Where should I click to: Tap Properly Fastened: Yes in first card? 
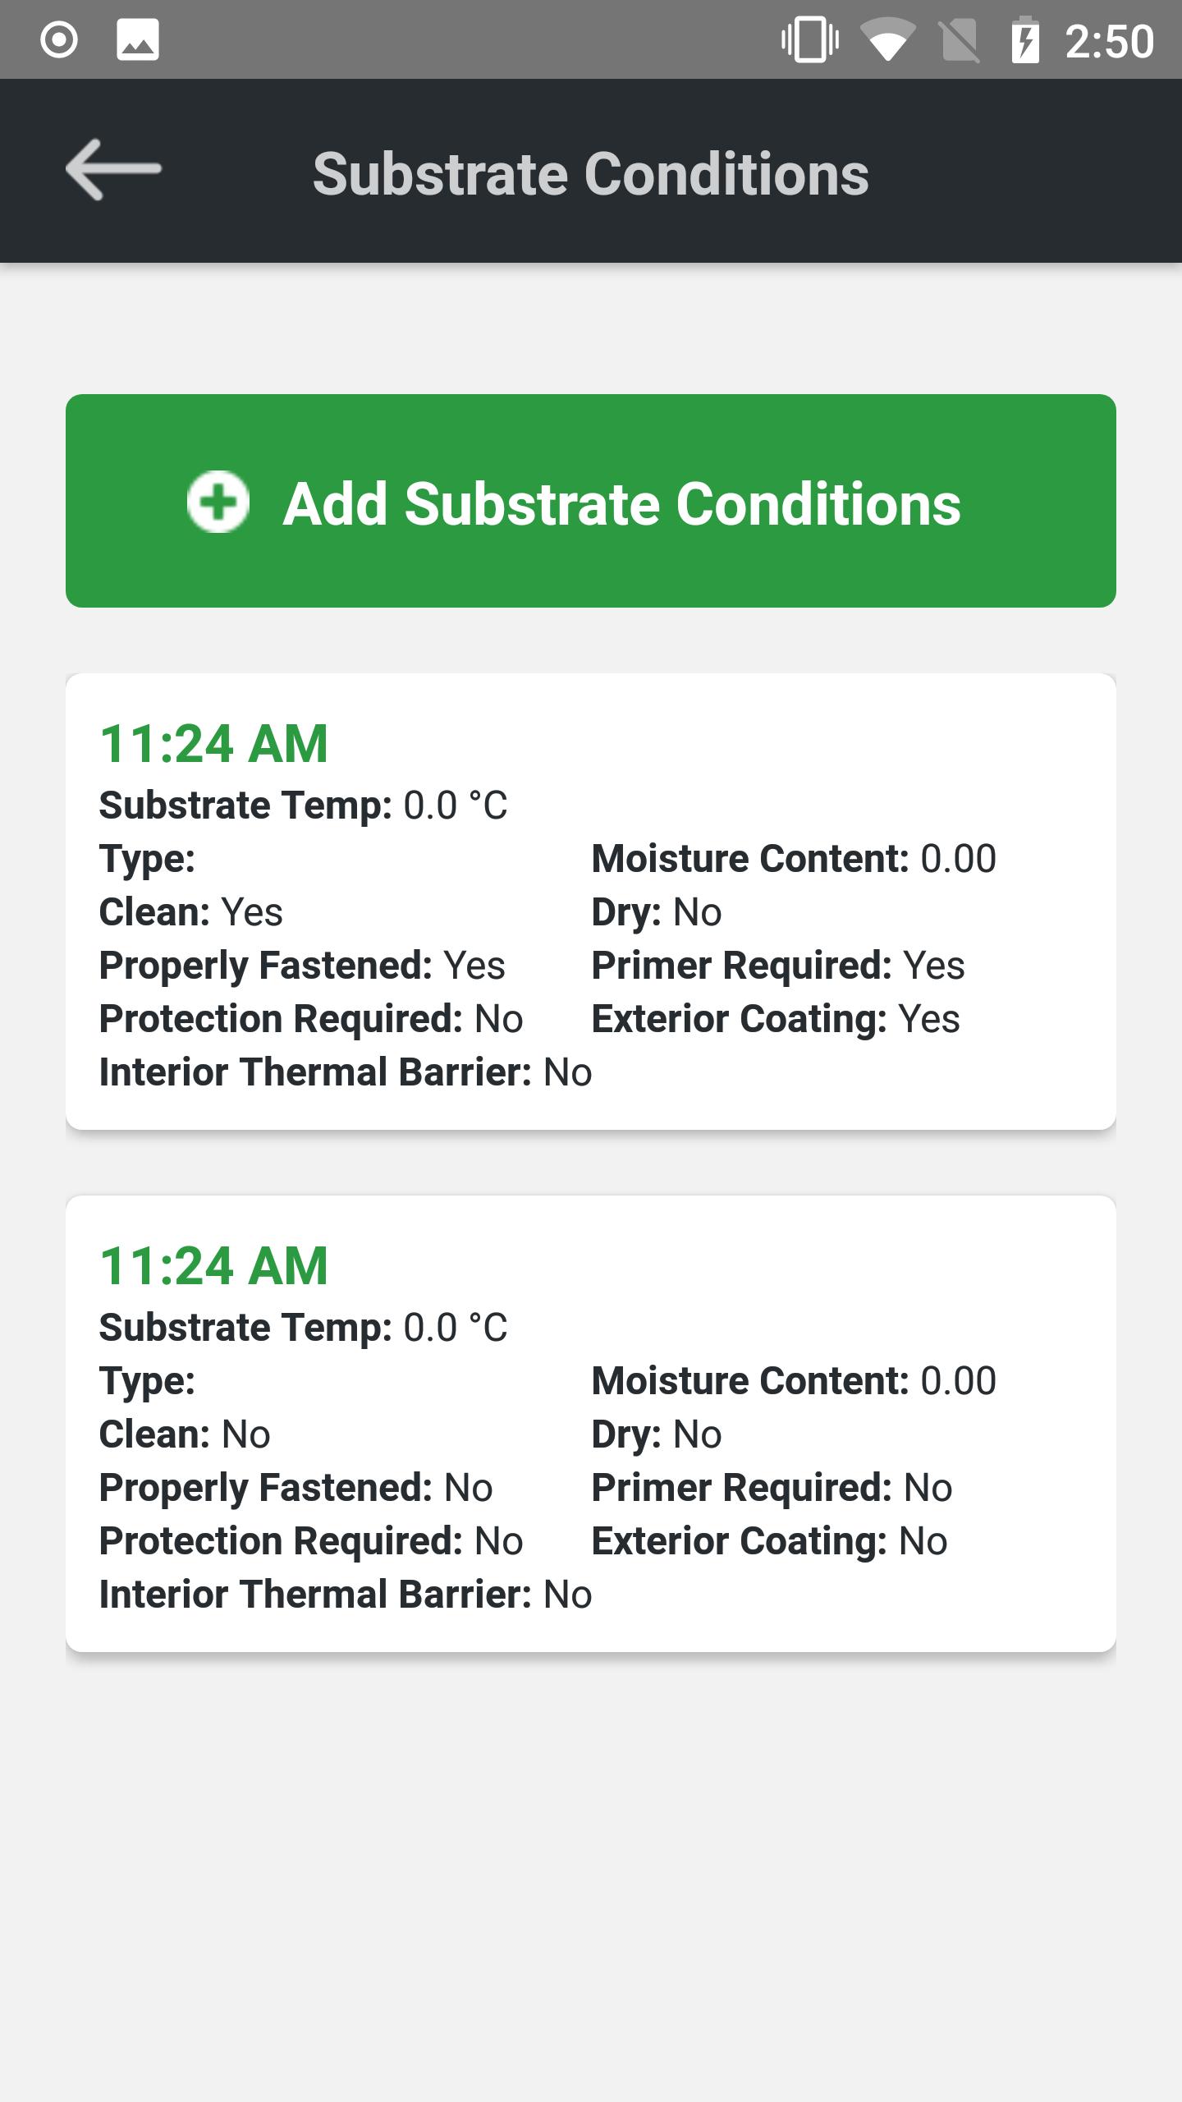point(302,966)
